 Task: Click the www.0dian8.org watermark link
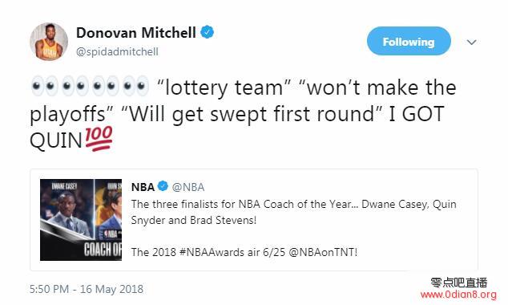click(x=458, y=295)
